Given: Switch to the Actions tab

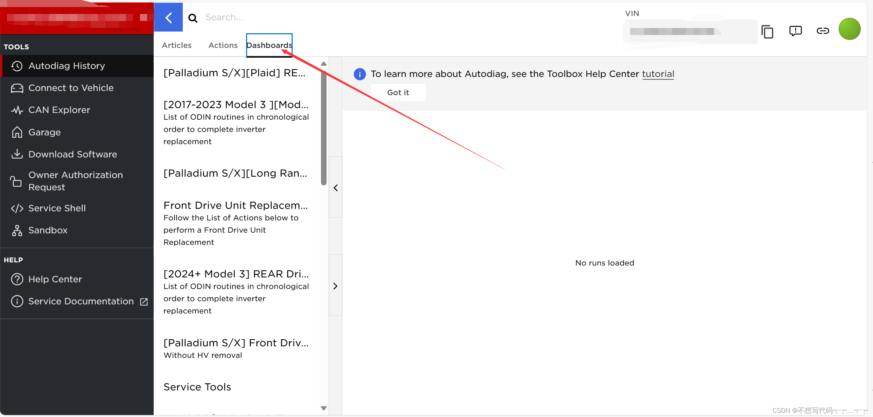Looking at the screenshot, I should click(x=223, y=45).
